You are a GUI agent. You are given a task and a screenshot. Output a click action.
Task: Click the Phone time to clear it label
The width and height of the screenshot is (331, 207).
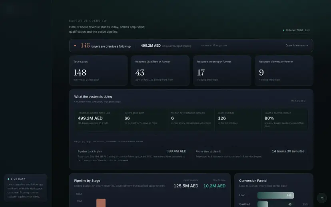208,151
